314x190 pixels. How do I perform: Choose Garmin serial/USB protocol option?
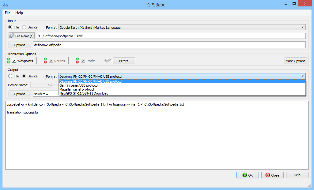click(x=182, y=85)
